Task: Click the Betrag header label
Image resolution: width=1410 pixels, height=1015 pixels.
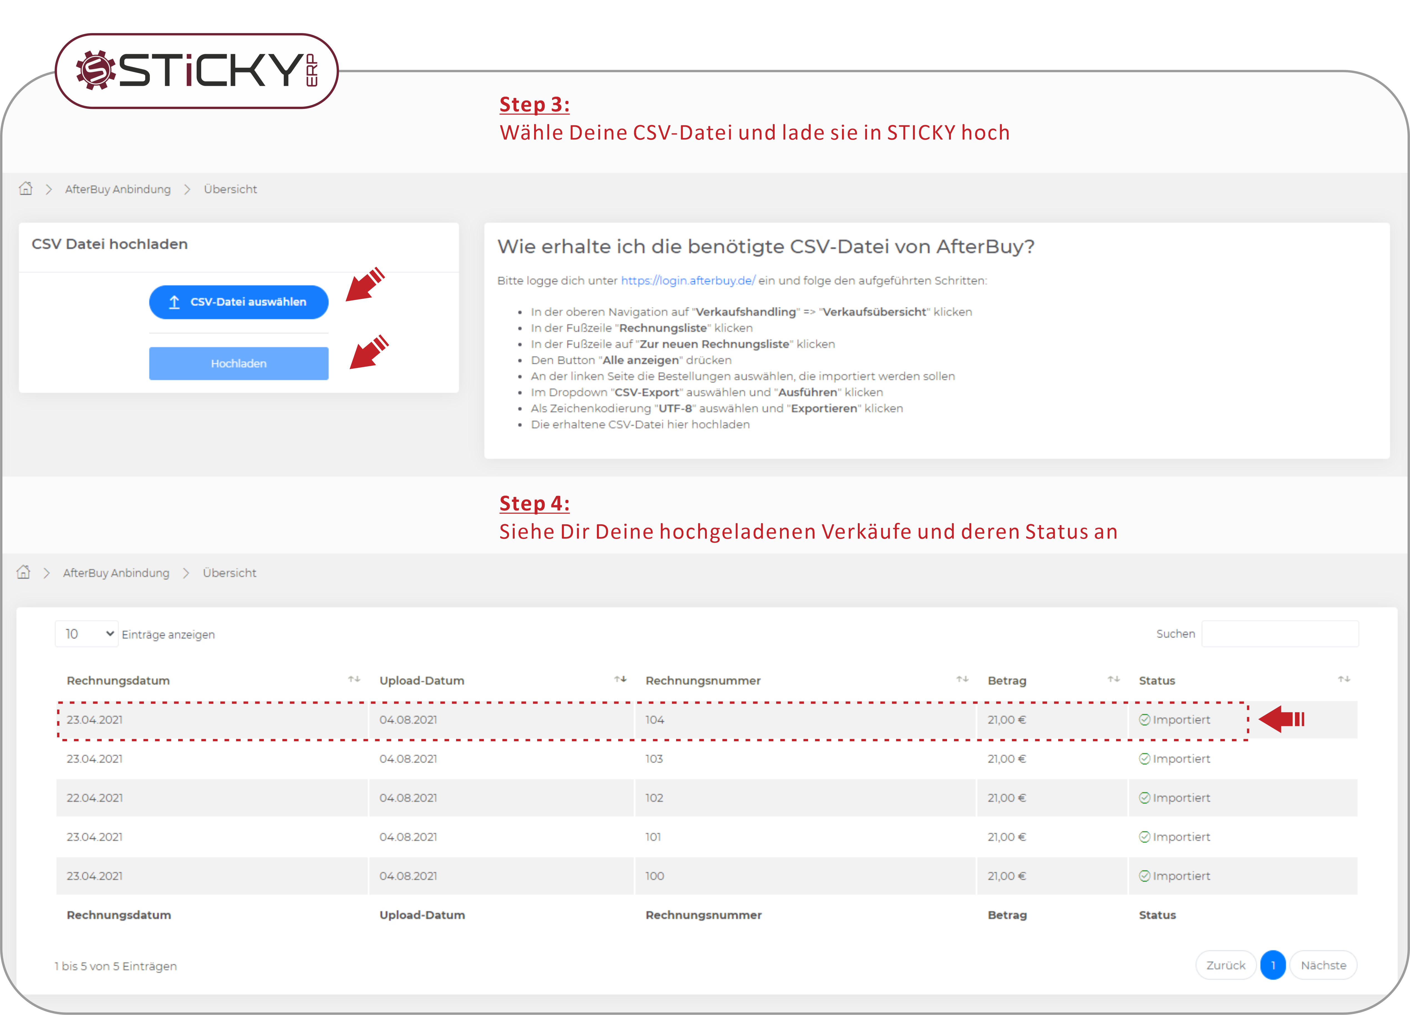Action: [x=1007, y=681]
